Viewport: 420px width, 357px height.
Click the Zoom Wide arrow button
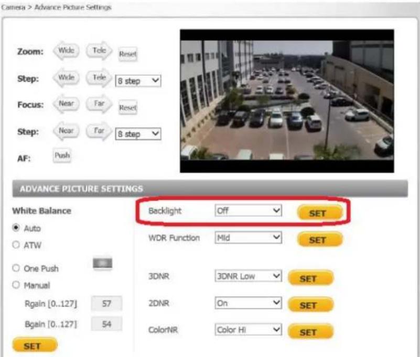pos(66,50)
